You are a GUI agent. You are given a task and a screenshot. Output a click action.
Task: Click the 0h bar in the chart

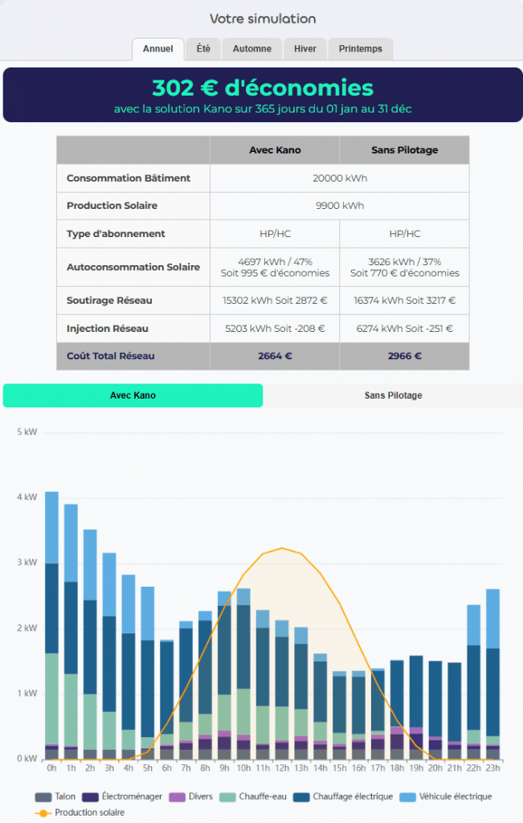tap(51, 627)
